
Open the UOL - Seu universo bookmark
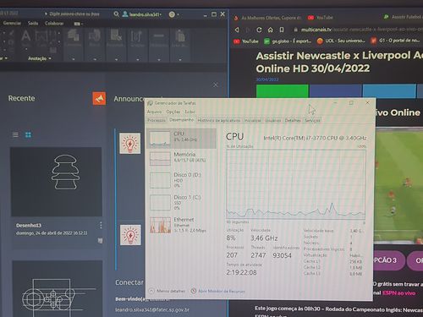pyautogui.click(x=341, y=41)
